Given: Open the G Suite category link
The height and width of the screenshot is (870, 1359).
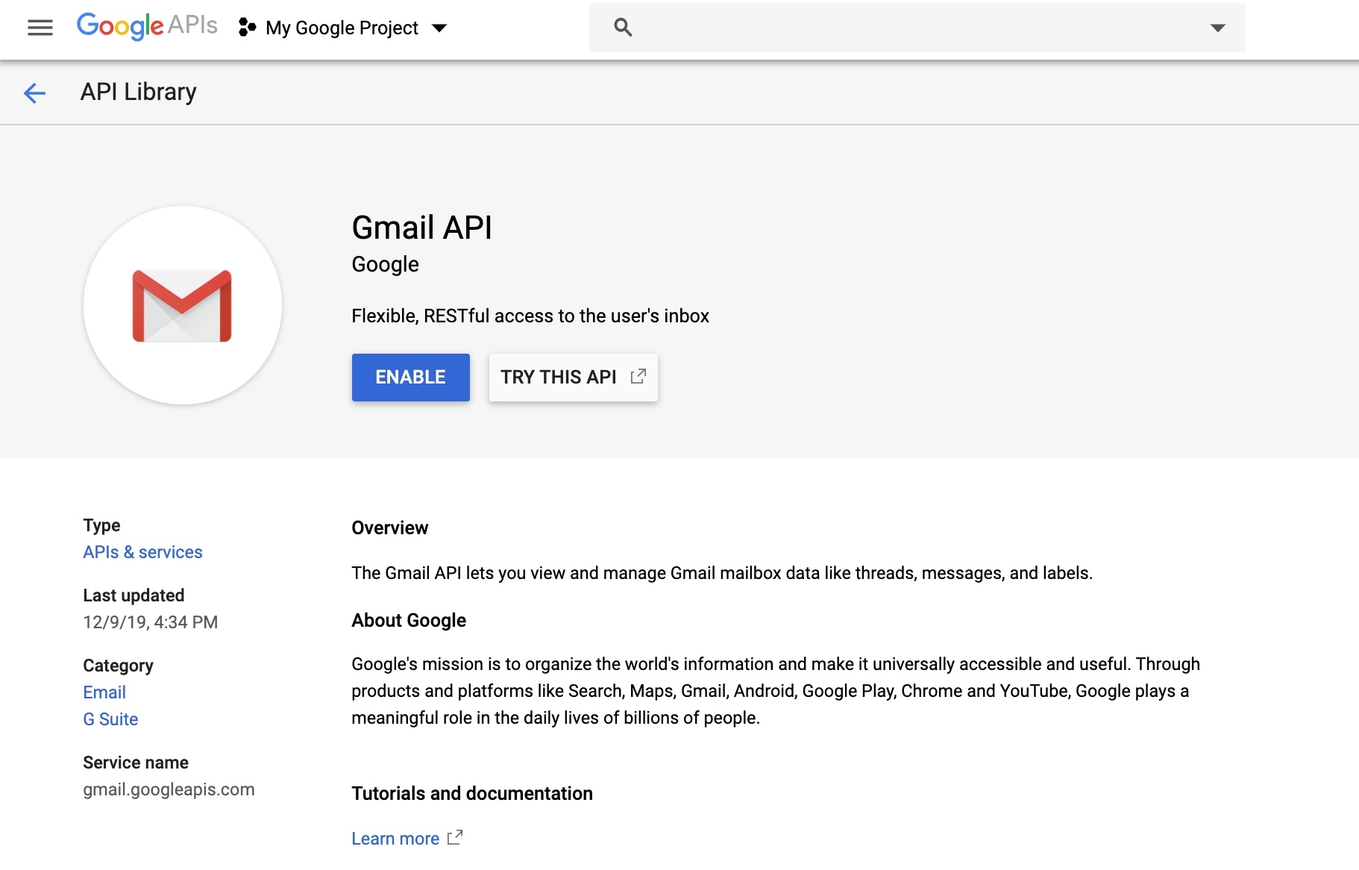Looking at the screenshot, I should pos(110,719).
